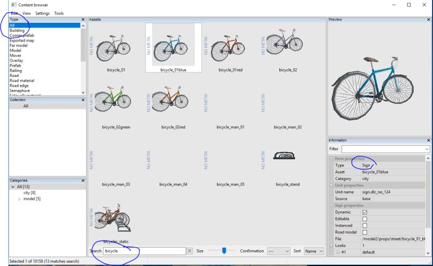This screenshot has width=433, height=266.
Task: Clear the search field with X button
Action: coord(189,251)
